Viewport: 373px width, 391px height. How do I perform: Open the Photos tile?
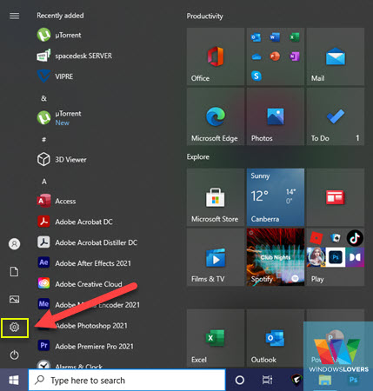[276, 116]
